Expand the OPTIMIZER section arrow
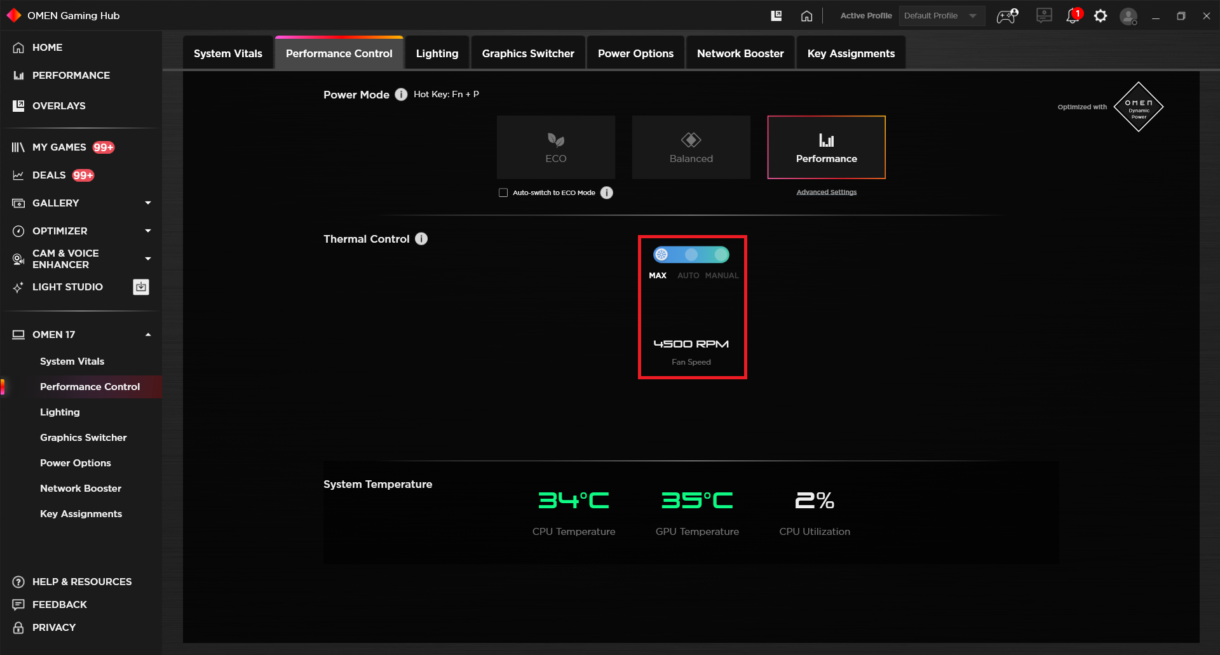This screenshot has height=655, width=1220. [x=148, y=231]
